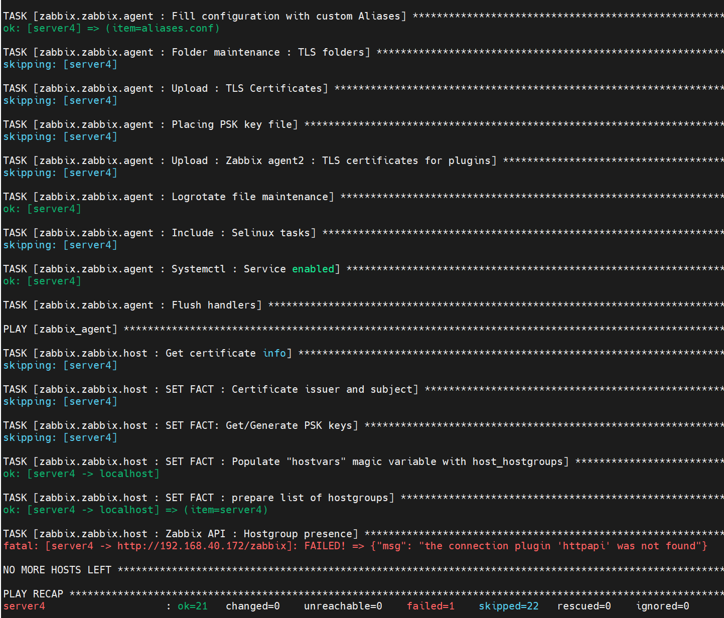Click 'skipping: [server4]' under TLS Certificates task

tap(60, 100)
